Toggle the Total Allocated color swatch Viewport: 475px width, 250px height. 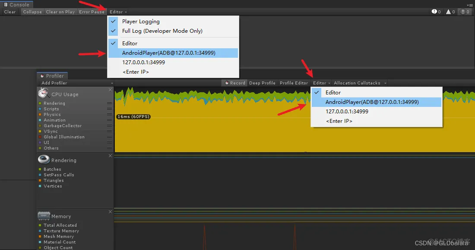40,225
